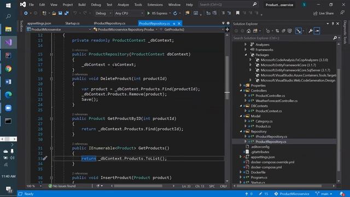
Task: Click the Bookmark toolbar icon
Action: point(238,13)
